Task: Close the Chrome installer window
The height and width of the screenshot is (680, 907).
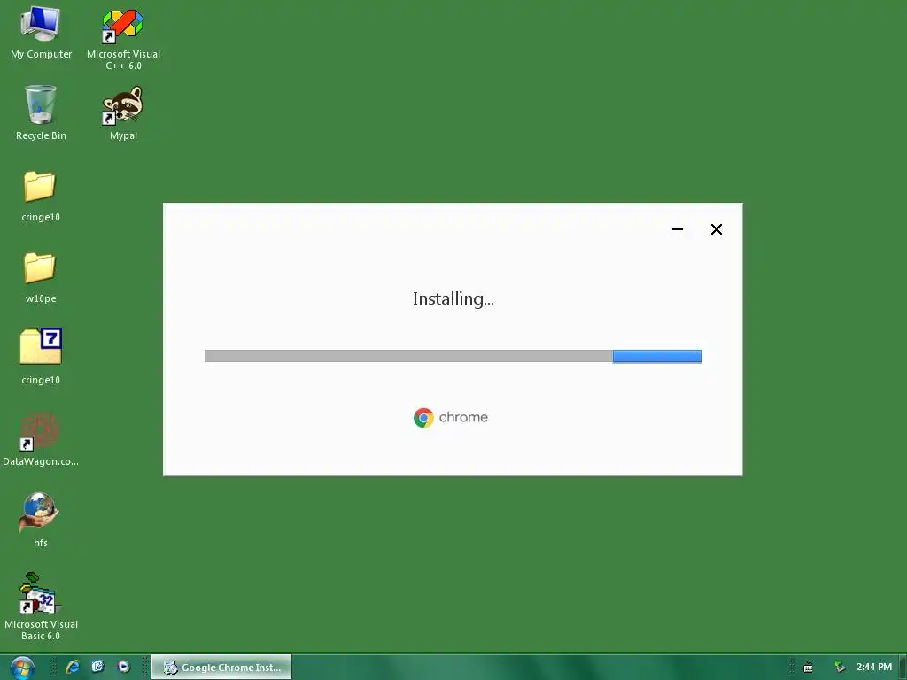Action: point(716,229)
